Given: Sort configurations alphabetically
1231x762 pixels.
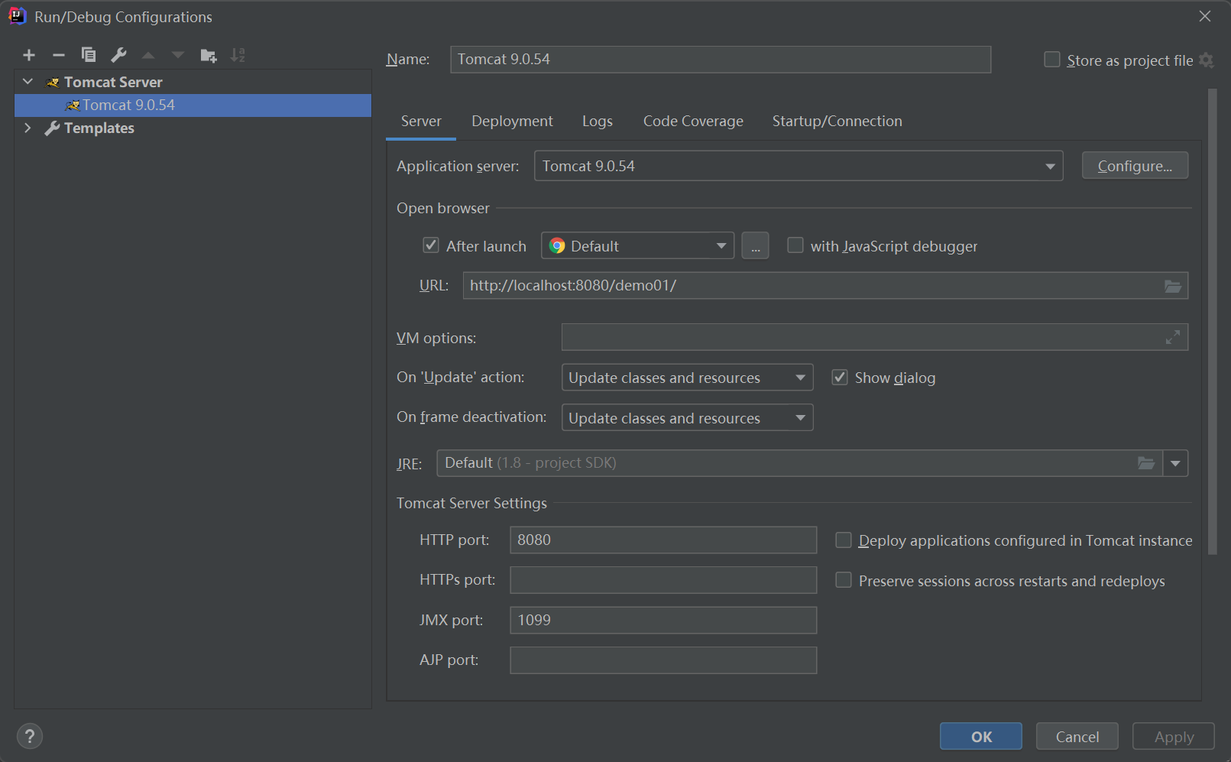Looking at the screenshot, I should [238, 55].
